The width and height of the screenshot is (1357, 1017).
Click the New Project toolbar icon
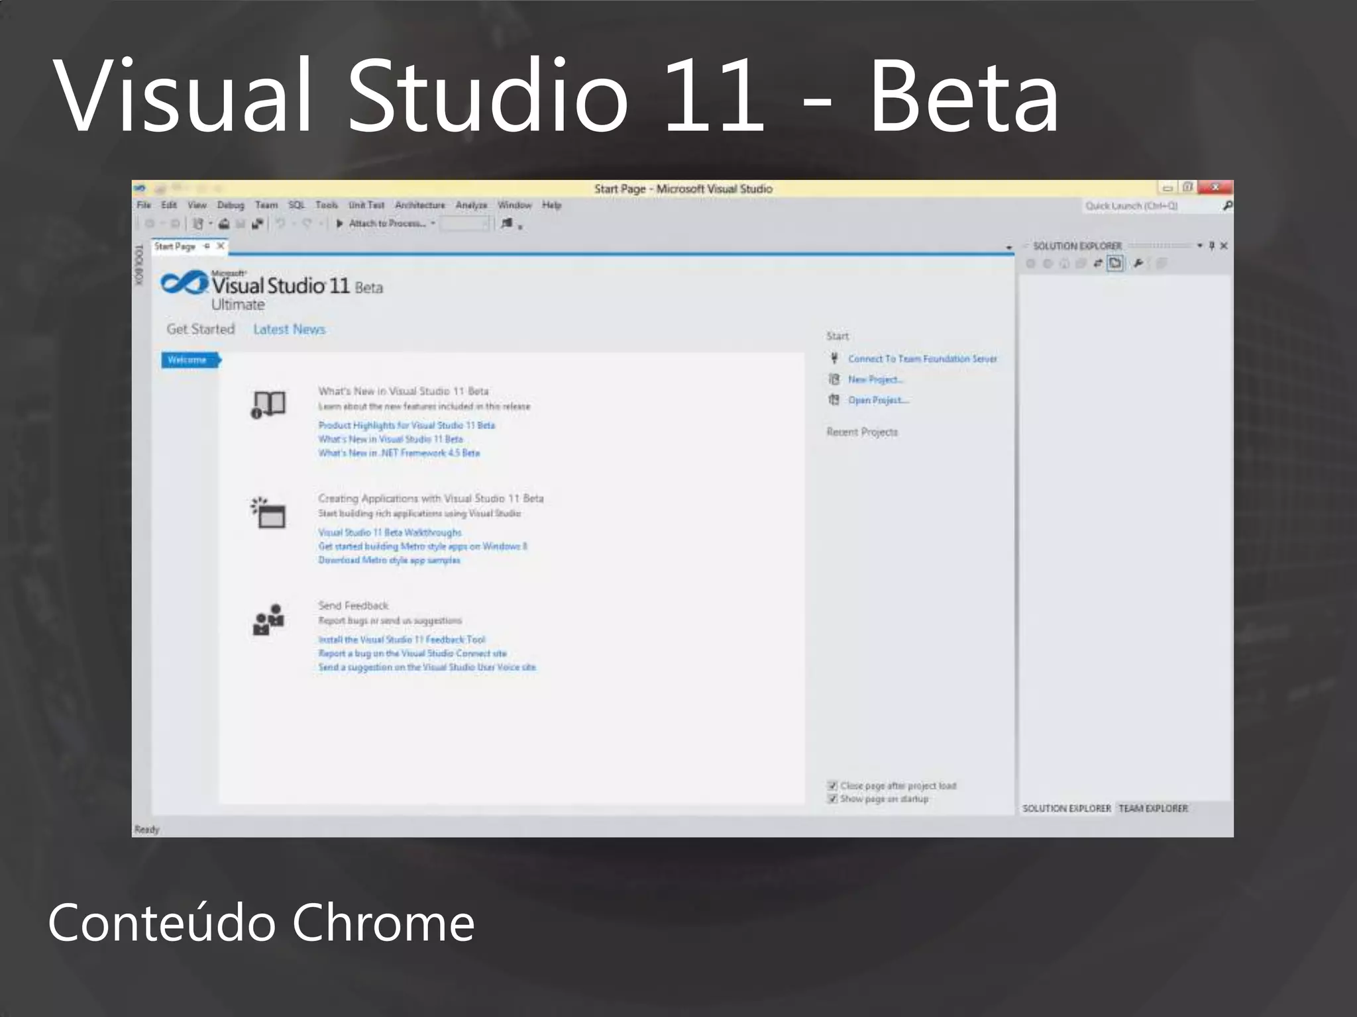point(197,224)
